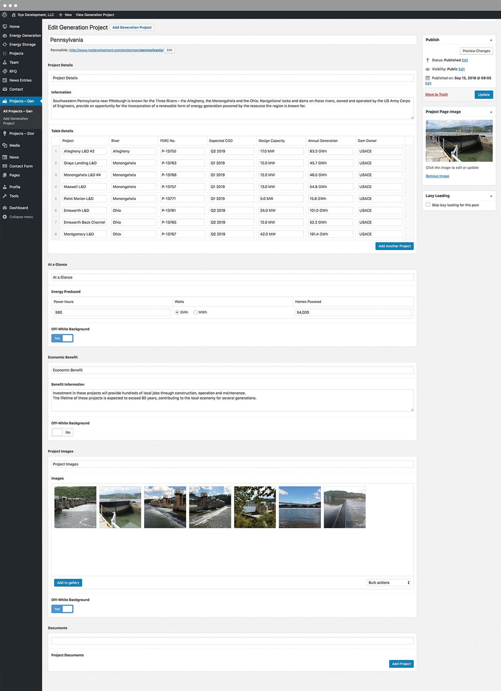The height and width of the screenshot is (691, 501).
Task: Click the home icon beside Rye Development, LLC
Action: point(13,15)
